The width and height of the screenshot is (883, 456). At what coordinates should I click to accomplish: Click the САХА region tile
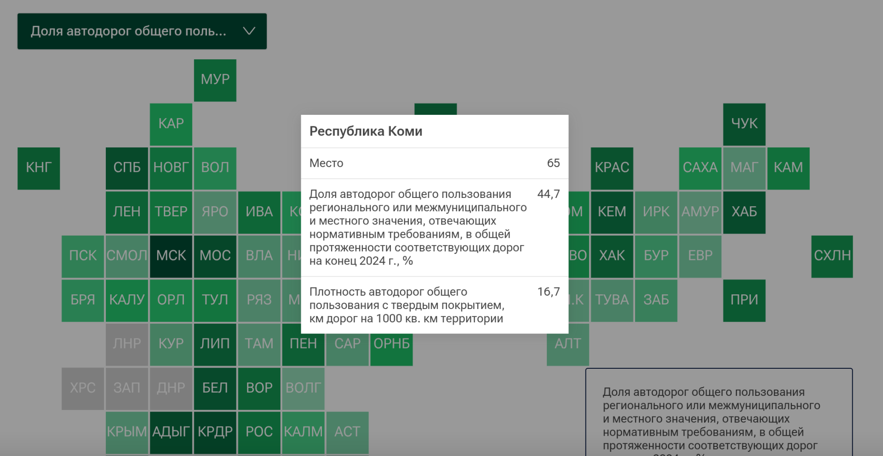point(700,168)
